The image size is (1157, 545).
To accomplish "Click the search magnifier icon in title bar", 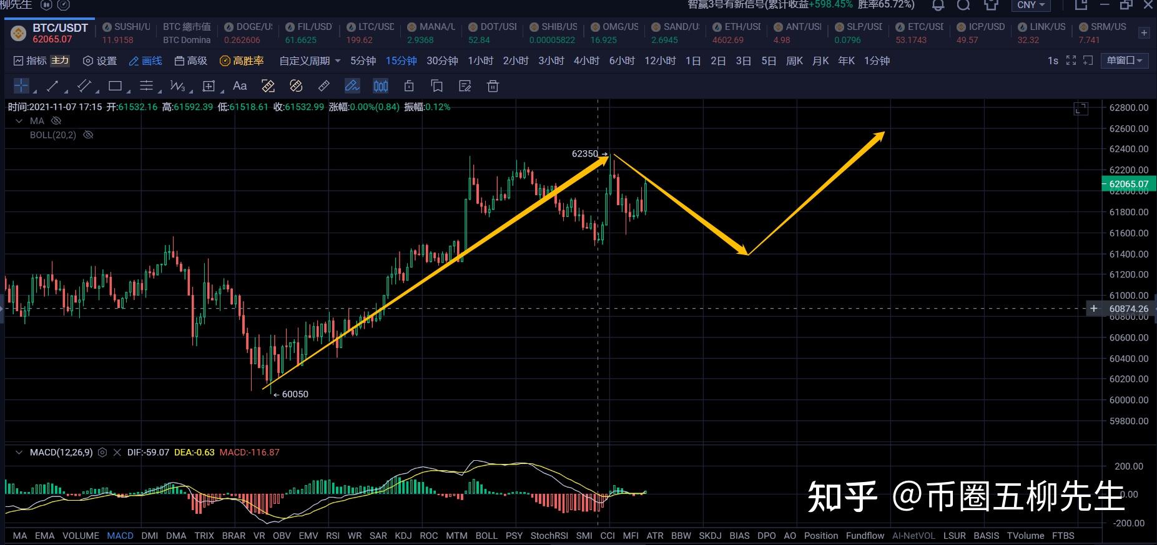I will click(x=963, y=5).
